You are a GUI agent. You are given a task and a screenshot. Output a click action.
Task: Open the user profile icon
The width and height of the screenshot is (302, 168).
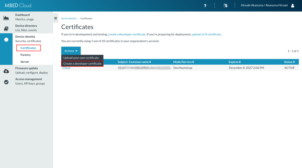[x=293, y=6]
